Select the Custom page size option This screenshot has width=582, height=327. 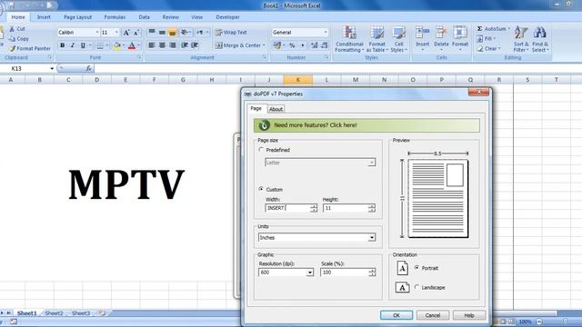tap(261, 189)
